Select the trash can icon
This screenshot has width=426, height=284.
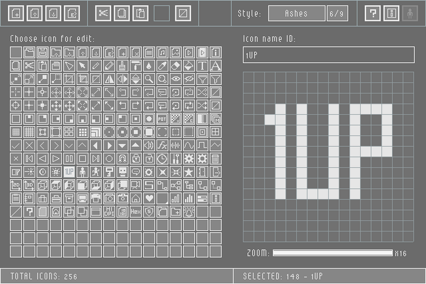pos(216,159)
